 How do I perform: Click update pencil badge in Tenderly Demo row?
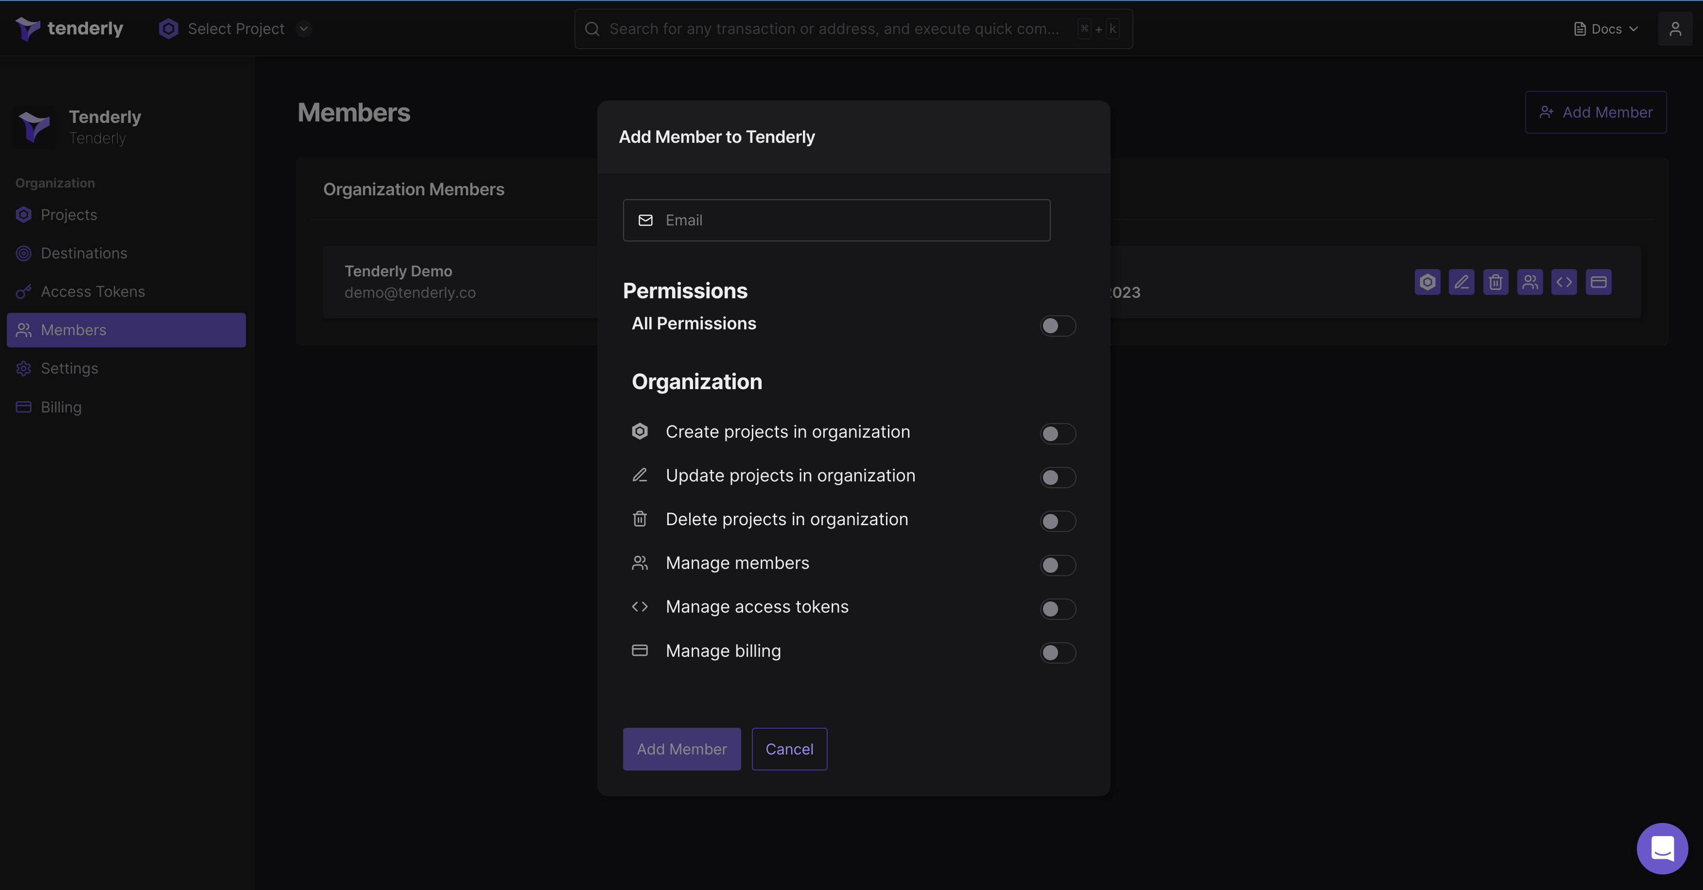click(1462, 282)
